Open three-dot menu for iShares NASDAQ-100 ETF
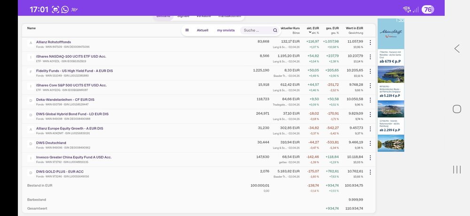The image size is (470, 216). [370, 57]
